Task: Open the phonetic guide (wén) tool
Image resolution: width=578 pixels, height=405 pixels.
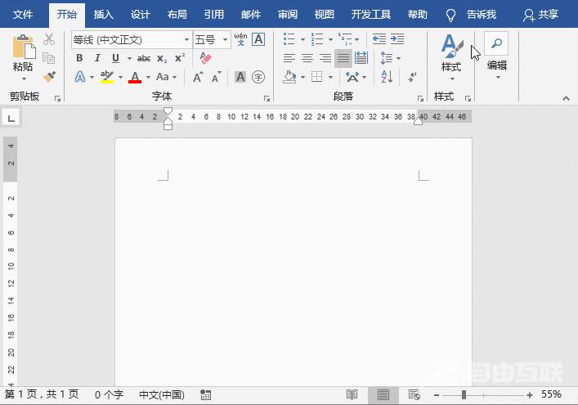Action: [x=240, y=39]
